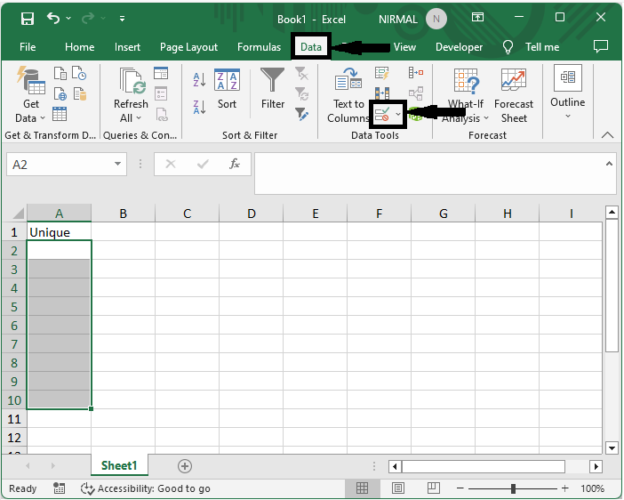624x500 pixels.
Task: Click the Forecast Sheet button
Action: (x=514, y=95)
